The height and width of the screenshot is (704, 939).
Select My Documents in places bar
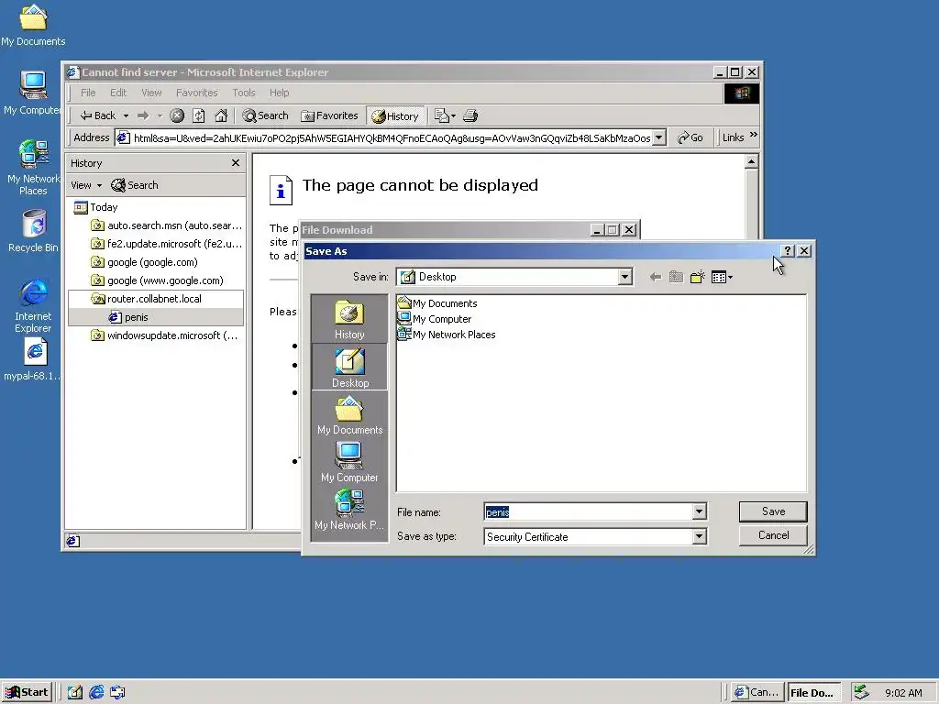349,414
